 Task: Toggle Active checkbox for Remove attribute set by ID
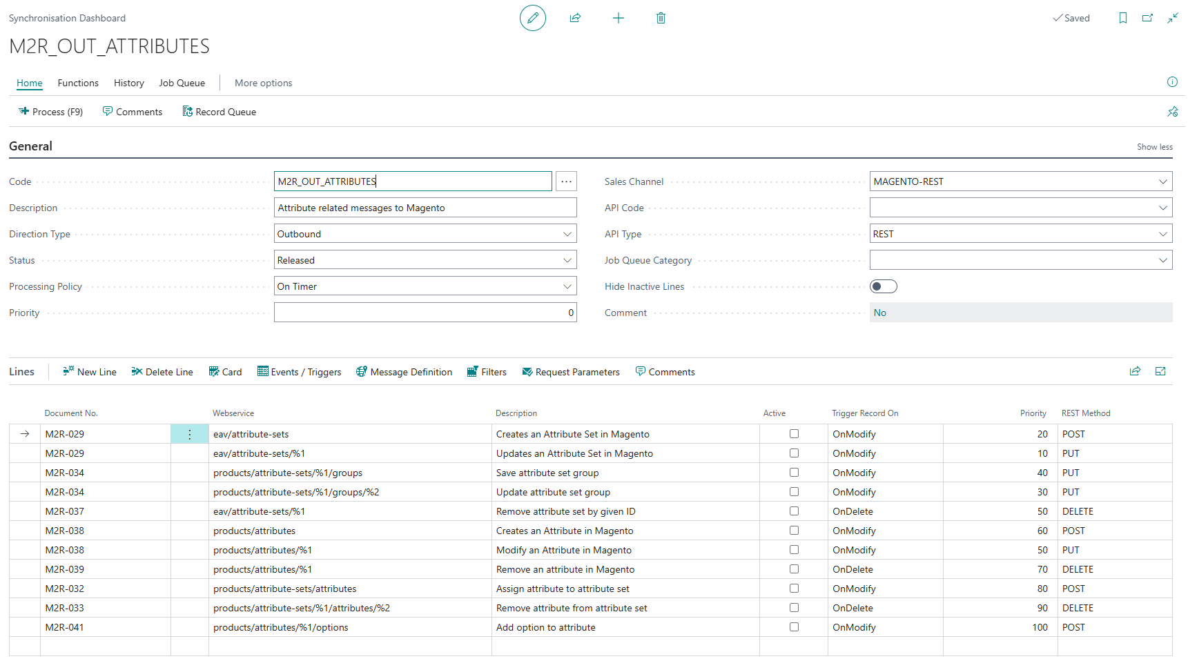click(794, 511)
